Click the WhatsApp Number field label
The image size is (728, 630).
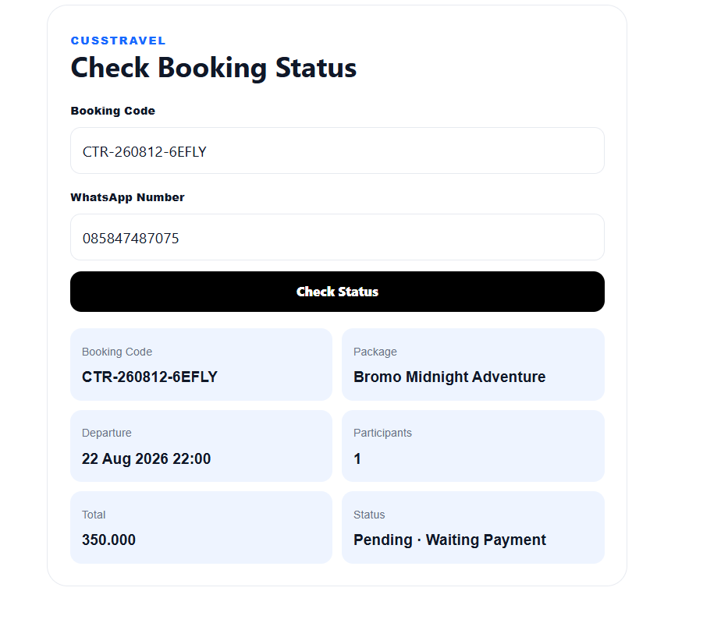point(127,197)
